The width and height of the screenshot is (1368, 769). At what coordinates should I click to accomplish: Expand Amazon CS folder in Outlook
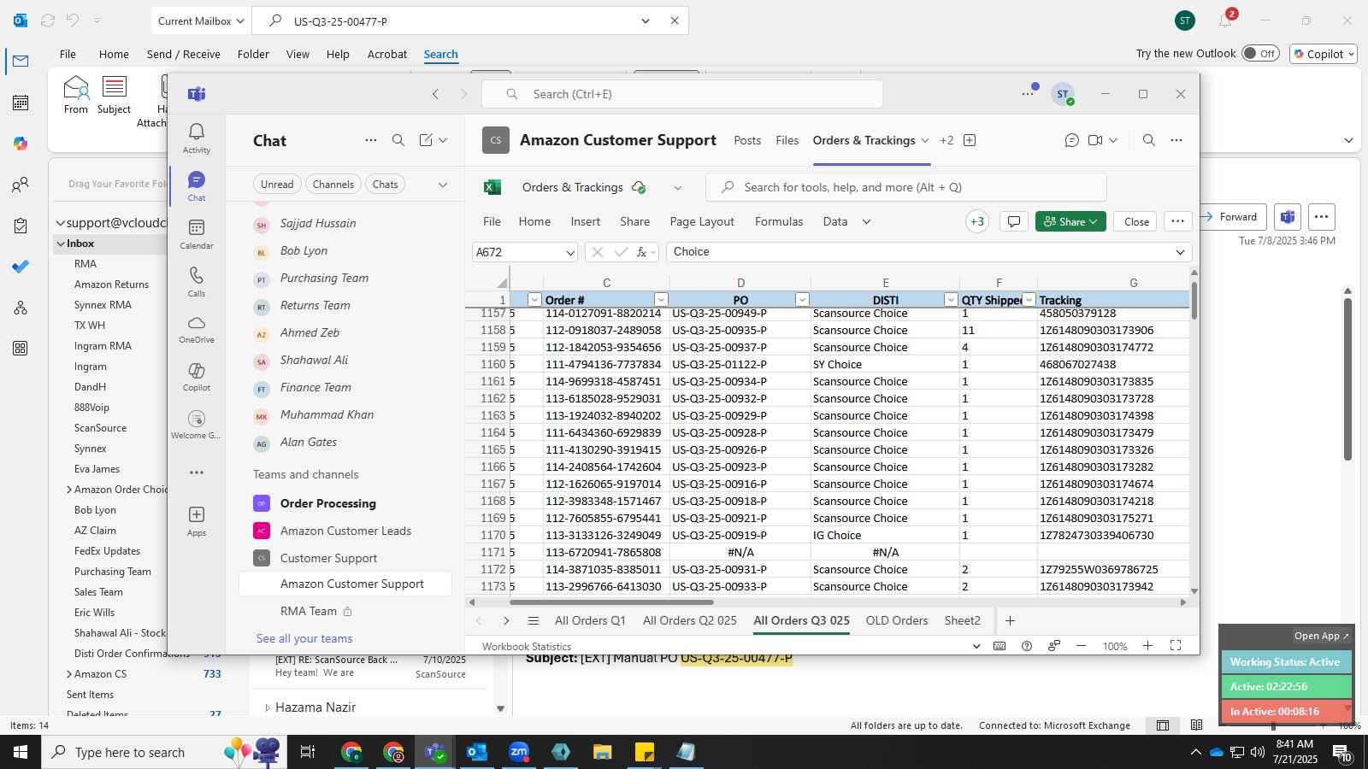click(x=69, y=674)
